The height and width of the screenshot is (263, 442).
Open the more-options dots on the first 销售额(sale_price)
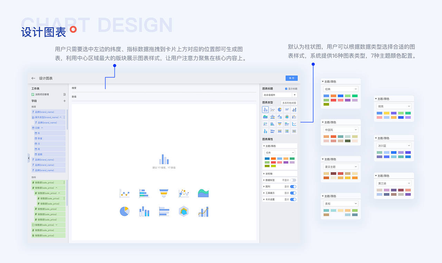coord(64,182)
